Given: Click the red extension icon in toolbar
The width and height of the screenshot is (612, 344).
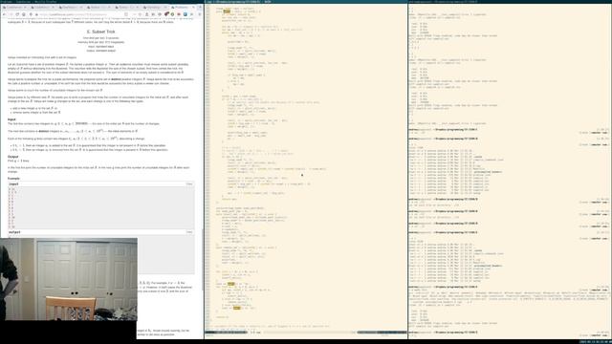Looking at the screenshot, I should [179, 14].
